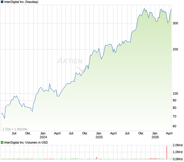The width and height of the screenshot is (184, 162).
Task: Click the green Volumen legend square
Action: click(2, 142)
